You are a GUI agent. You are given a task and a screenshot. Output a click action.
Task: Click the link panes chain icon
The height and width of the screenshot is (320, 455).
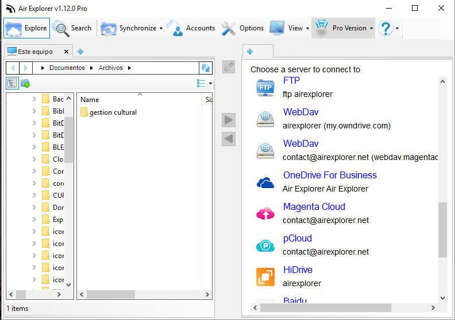[229, 67]
